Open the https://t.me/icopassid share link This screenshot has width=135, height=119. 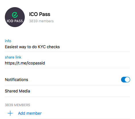[25, 63]
